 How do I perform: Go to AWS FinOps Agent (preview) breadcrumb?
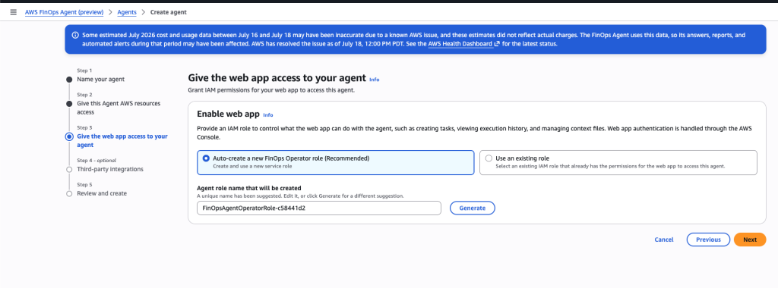(x=64, y=12)
